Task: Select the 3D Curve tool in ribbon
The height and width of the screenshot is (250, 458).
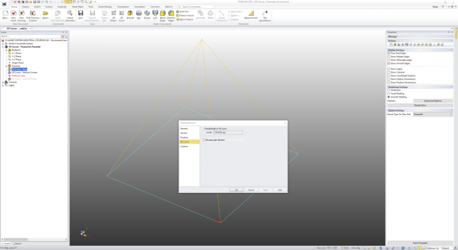Action: [121, 16]
